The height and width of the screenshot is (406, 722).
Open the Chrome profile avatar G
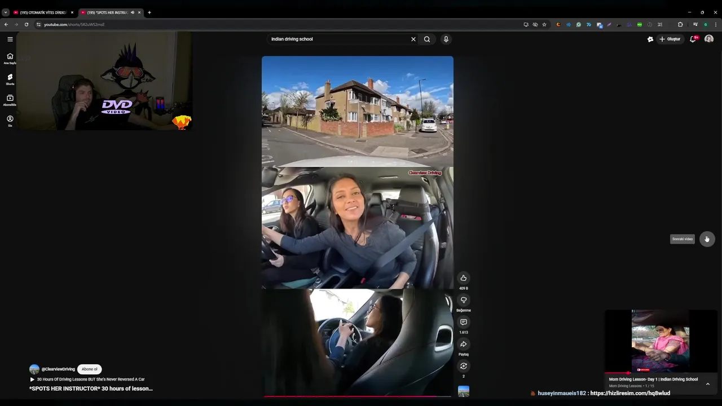pyautogui.click(x=705, y=24)
